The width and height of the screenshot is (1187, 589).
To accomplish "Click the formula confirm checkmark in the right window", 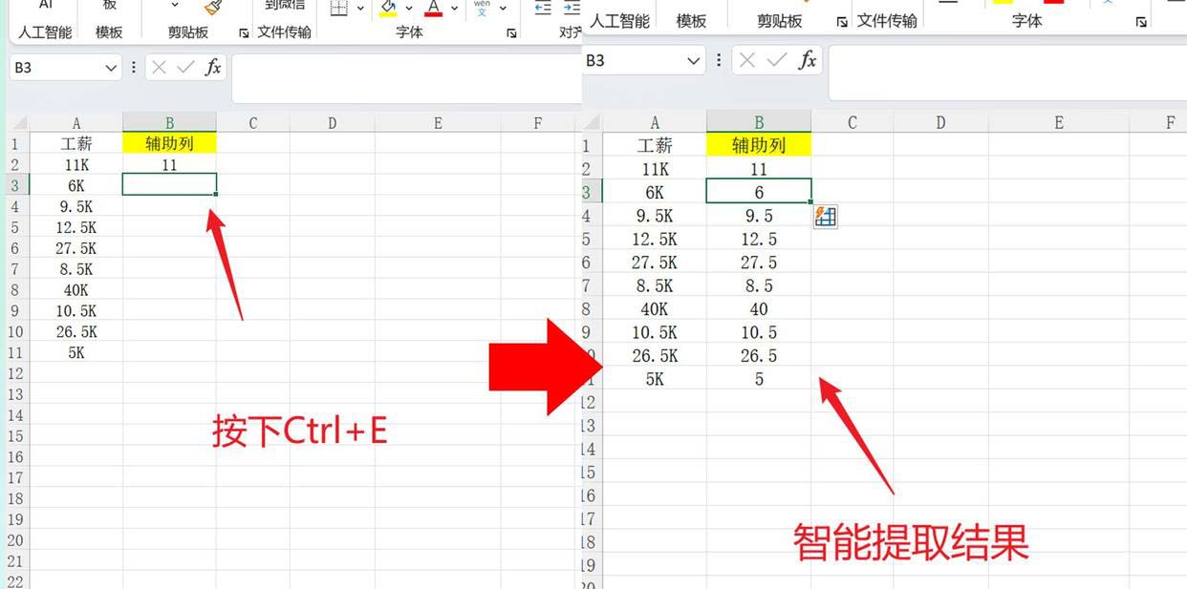I will [777, 60].
